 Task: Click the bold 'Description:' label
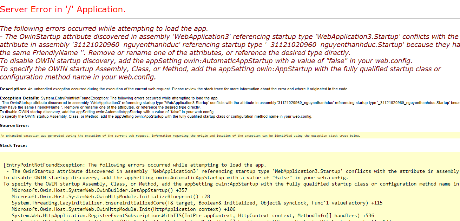13,89
